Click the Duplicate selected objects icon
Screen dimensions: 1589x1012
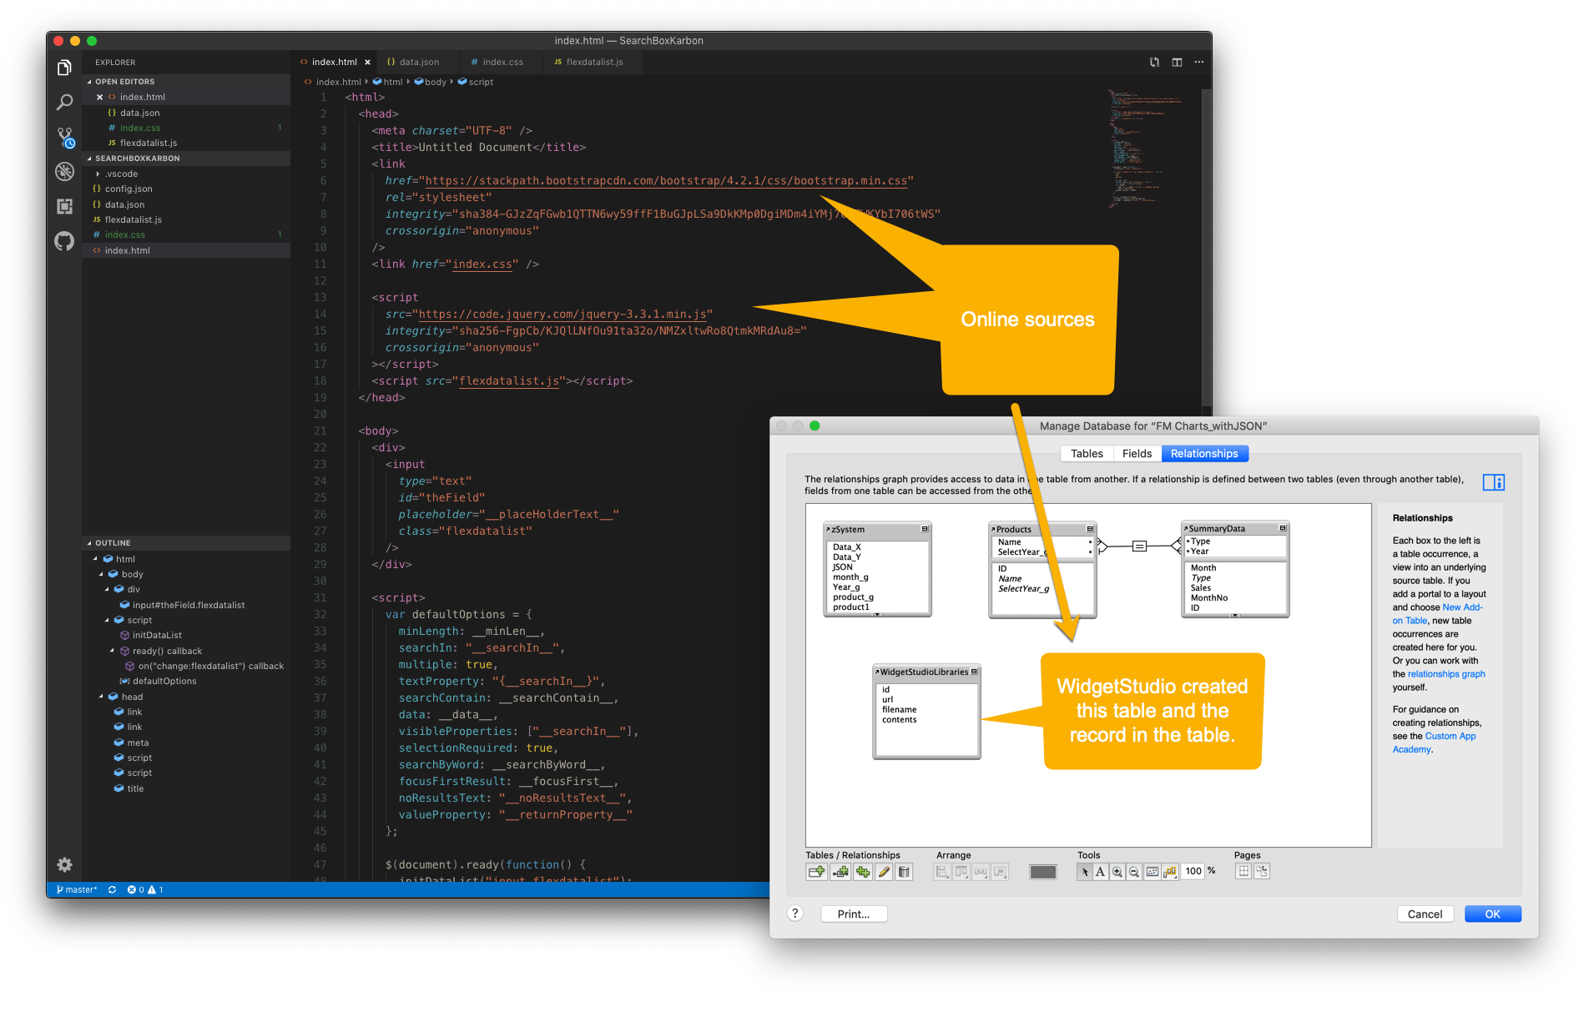(x=862, y=872)
